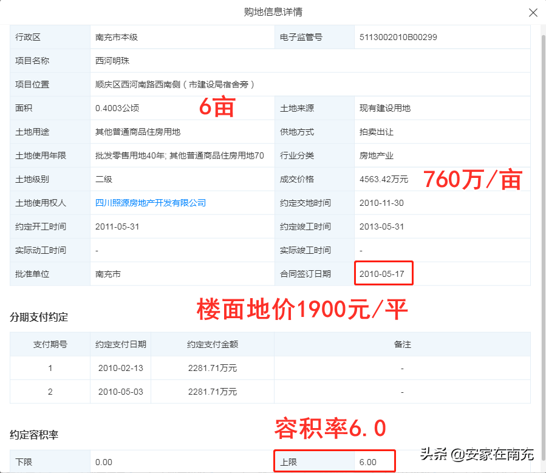Click the 约定容积率 section heading
The width and height of the screenshot is (546, 473).
(34, 435)
